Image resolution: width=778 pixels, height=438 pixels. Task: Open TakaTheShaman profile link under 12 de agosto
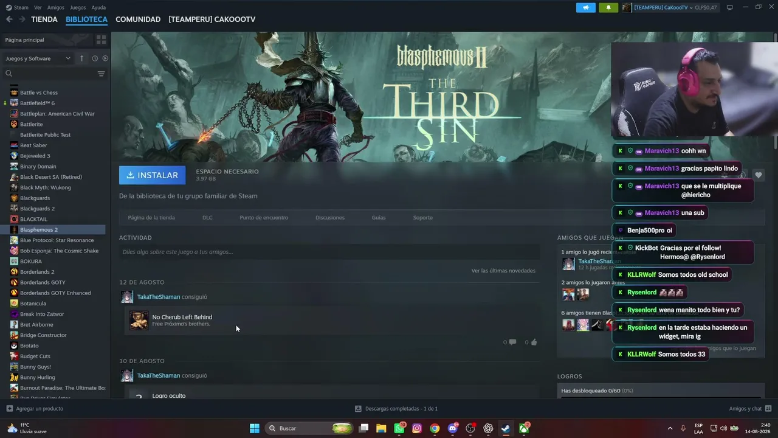[159, 297]
